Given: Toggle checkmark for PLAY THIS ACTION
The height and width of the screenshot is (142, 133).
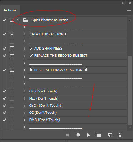Looking at the screenshot, I should pyautogui.click(x=4, y=34).
